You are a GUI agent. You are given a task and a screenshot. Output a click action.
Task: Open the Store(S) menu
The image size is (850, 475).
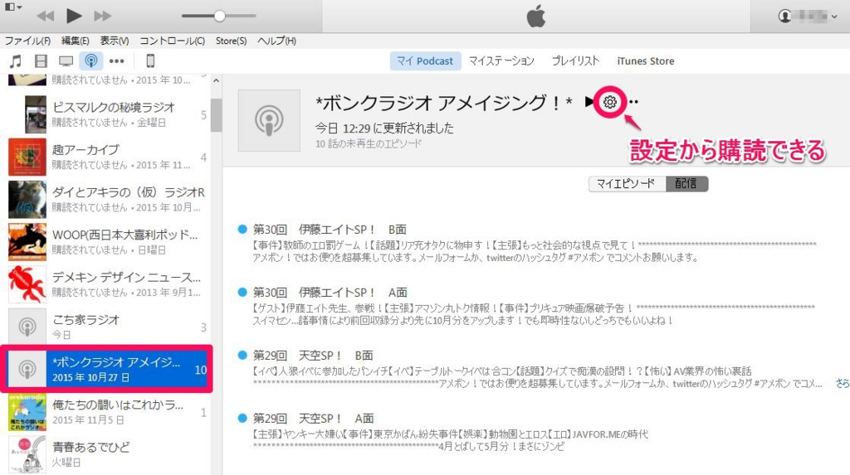click(231, 41)
